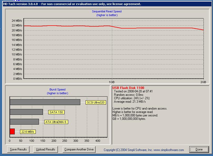Click the Burst Speed chart title
The image size is (213, 156).
[x=57, y=90]
